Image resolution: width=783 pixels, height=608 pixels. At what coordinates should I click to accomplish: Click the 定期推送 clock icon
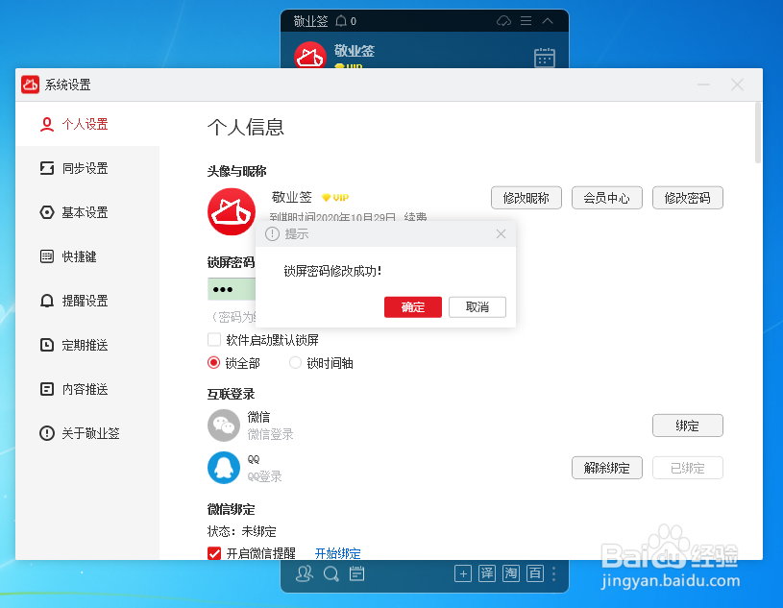(x=47, y=345)
